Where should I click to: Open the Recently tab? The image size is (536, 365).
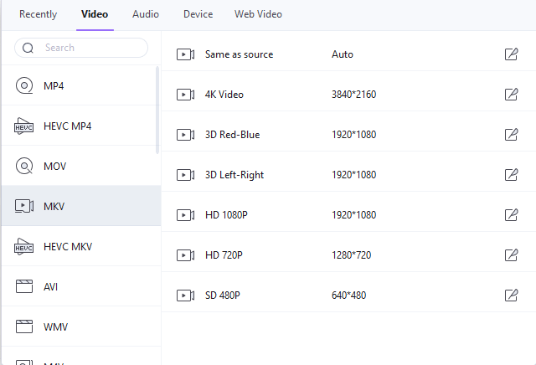pos(39,14)
